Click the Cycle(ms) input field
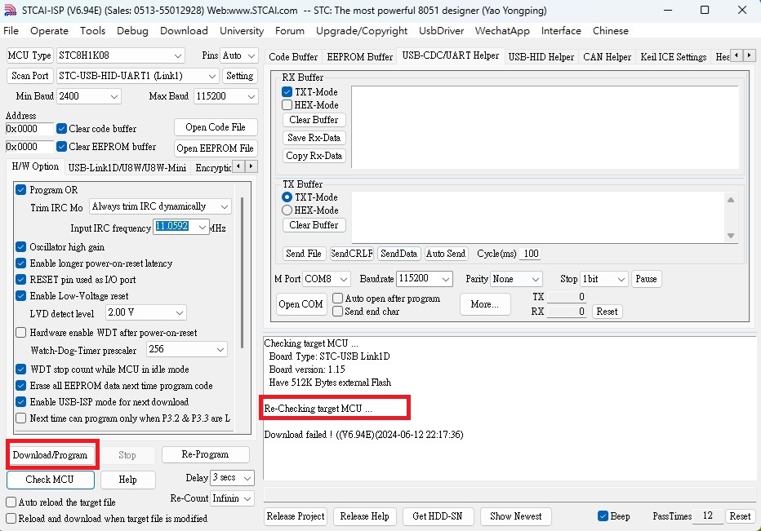The width and height of the screenshot is (761, 531). 529,254
